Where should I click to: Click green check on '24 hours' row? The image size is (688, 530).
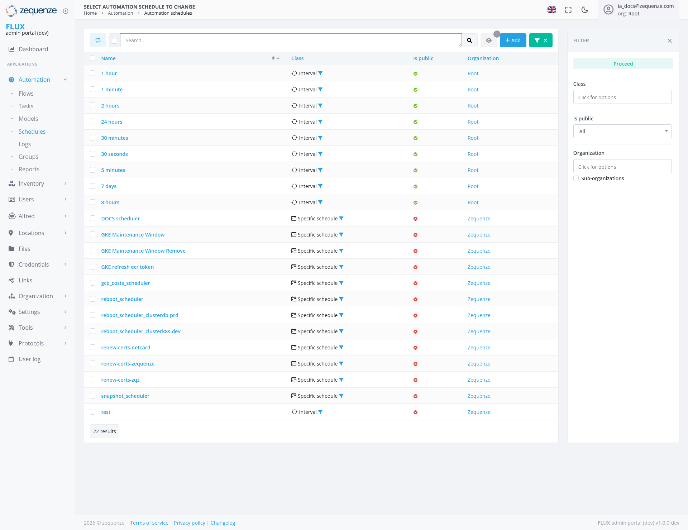pos(415,122)
